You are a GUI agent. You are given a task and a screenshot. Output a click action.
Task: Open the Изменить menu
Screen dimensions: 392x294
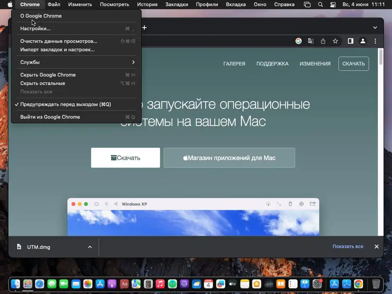[x=80, y=5]
